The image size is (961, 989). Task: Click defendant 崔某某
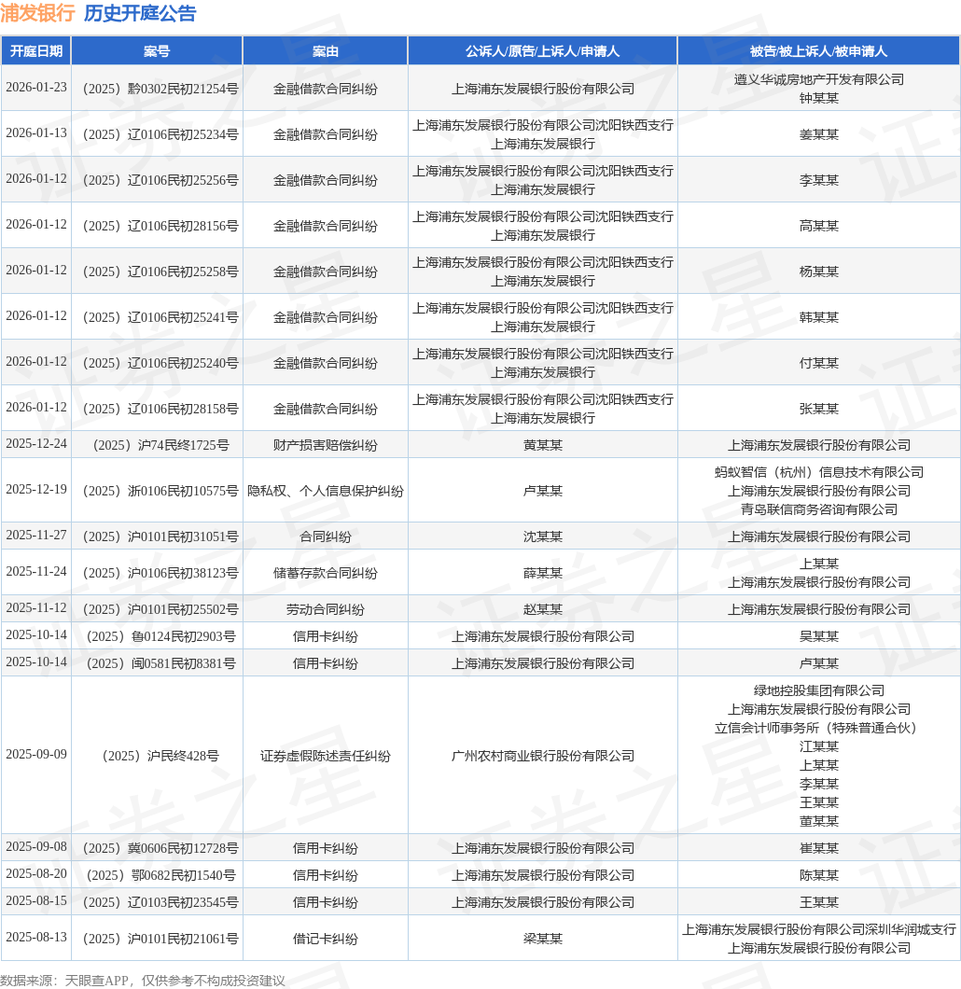(x=818, y=848)
